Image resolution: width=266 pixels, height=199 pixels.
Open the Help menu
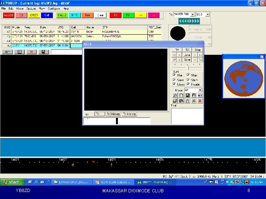coord(66,8)
